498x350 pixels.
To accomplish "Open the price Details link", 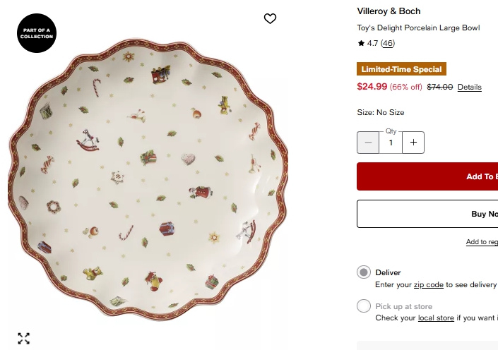I will pyautogui.click(x=469, y=87).
